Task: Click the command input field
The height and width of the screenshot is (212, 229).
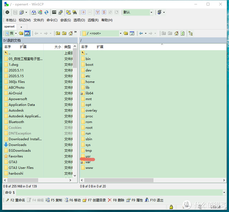Action: 119,192
